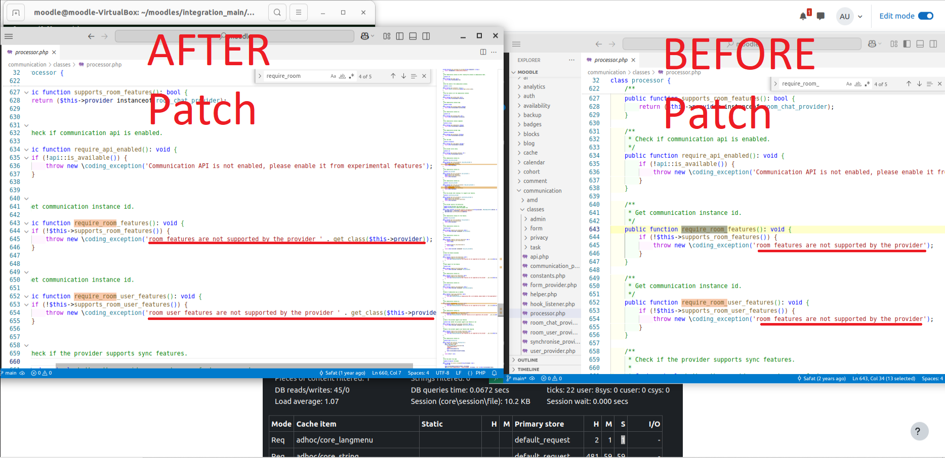This screenshot has width=945, height=458.
Task: Customize layout in the AFTER window
Action: [387, 36]
